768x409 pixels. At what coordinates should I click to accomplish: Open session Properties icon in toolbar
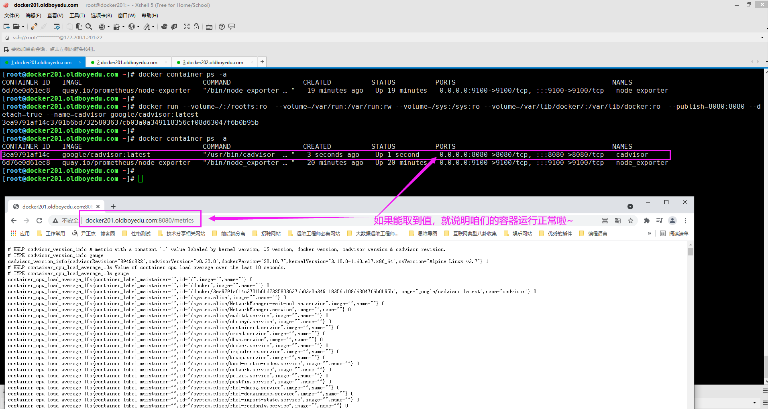[x=57, y=26]
